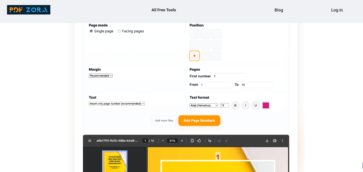This screenshot has width=363, height=172.
Task: Choose bottom-left position cell with red dot
Action: [194, 56]
